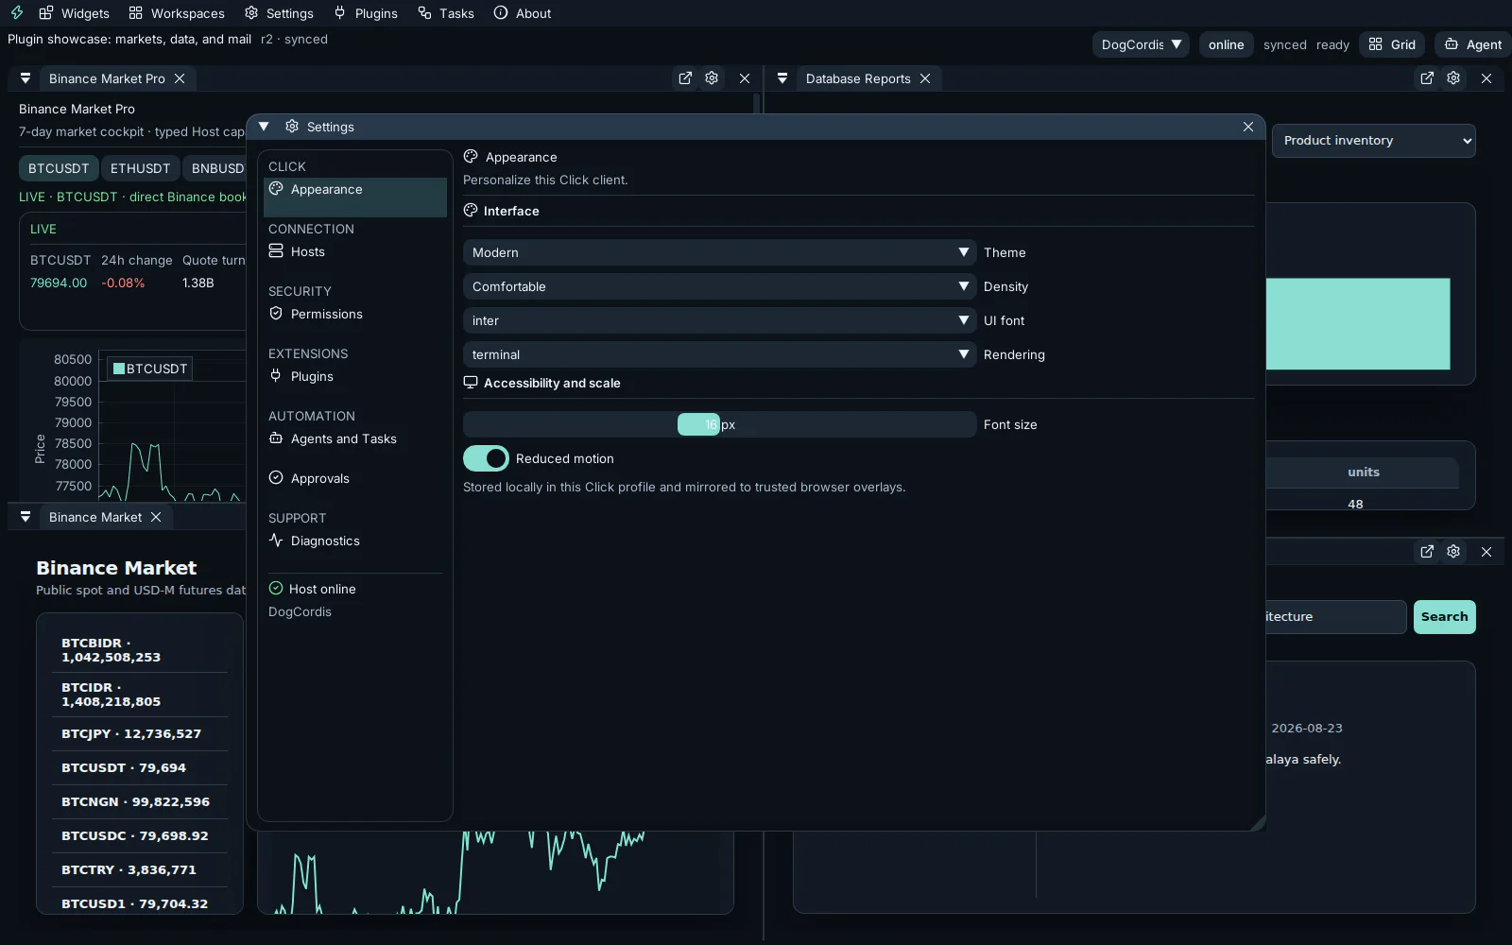The width and height of the screenshot is (1512, 945).
Task: Click the Diagnostics pulse icon
Action: [276, 541]
